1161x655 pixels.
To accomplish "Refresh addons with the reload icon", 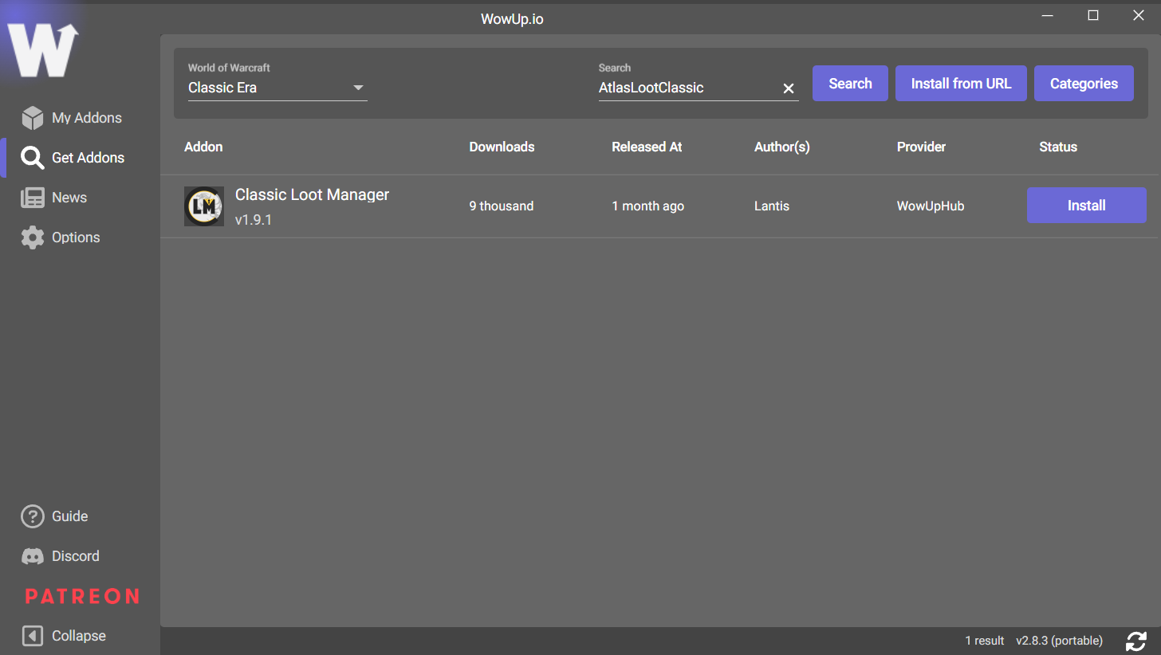I will pos(1136,641).
